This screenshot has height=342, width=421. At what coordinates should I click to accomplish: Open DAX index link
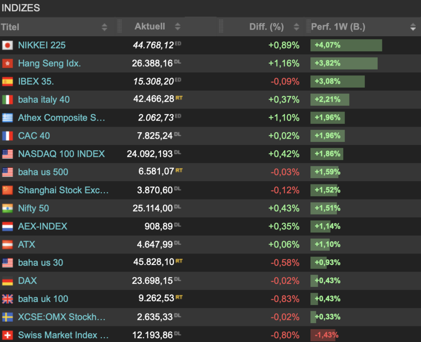coord(28,281)
